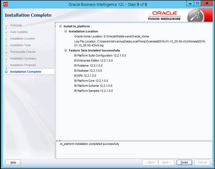The width and height of the screenshot is (215, 169).
Task: Click the disabled Back button
Action: point(150,162)
